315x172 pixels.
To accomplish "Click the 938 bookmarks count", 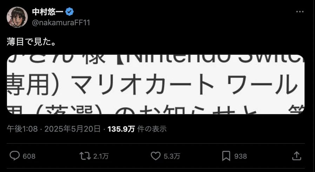I will pyautogui.click(x=241, y=156).
